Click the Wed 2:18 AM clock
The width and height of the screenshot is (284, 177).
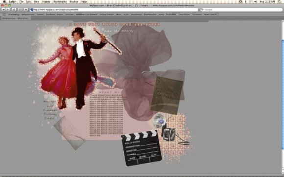[267, 2]
